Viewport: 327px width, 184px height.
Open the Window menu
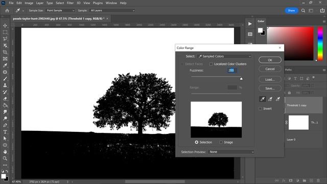pos(111,3)
